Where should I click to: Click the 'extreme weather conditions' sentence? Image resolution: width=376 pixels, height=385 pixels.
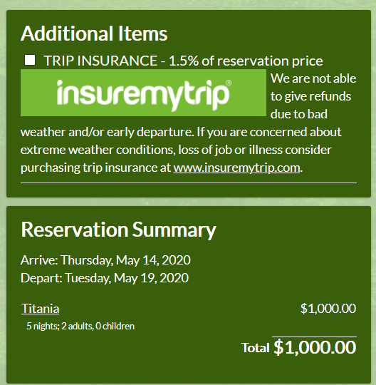click(x=176, y=150)
